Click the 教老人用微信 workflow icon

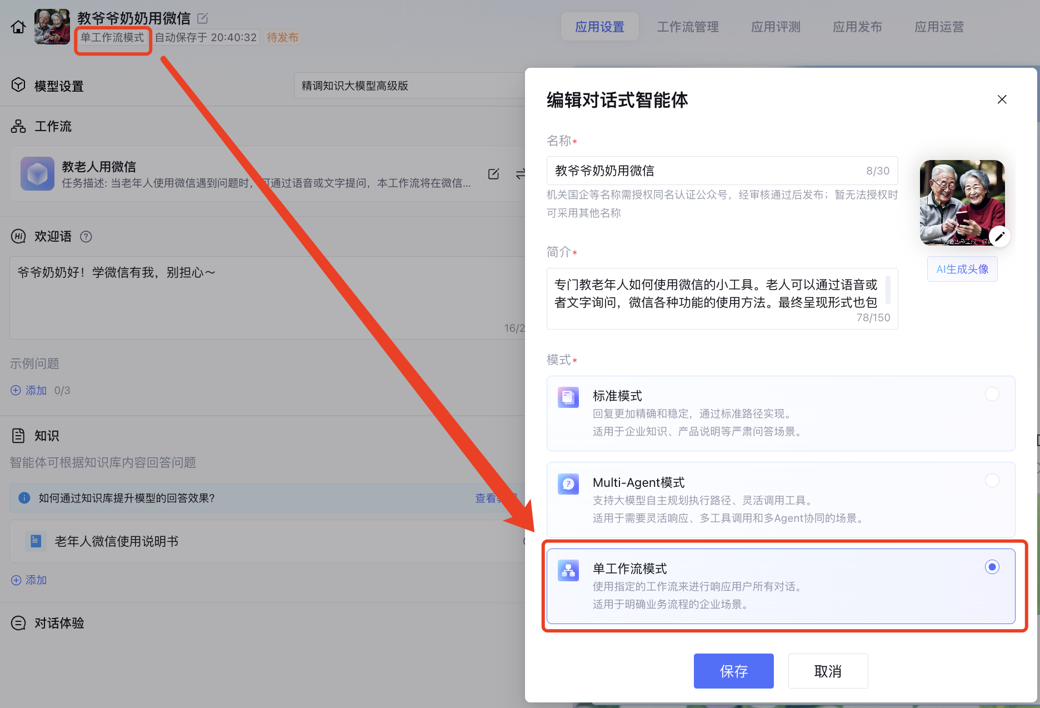coord(37,174)
